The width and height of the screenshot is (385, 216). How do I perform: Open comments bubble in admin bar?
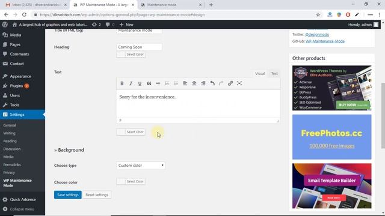coord(109,25)
